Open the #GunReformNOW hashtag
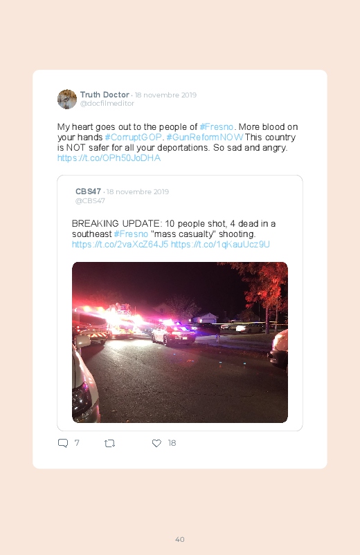360x555 pixels. [205, 138]
